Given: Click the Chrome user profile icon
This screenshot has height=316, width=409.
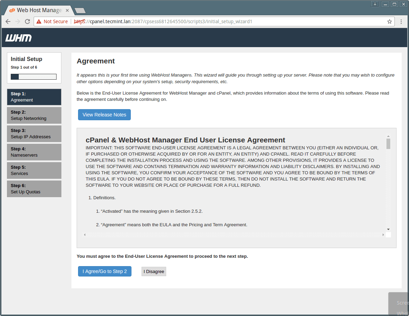Looking at the screenshot, I should tap(375, 4).
